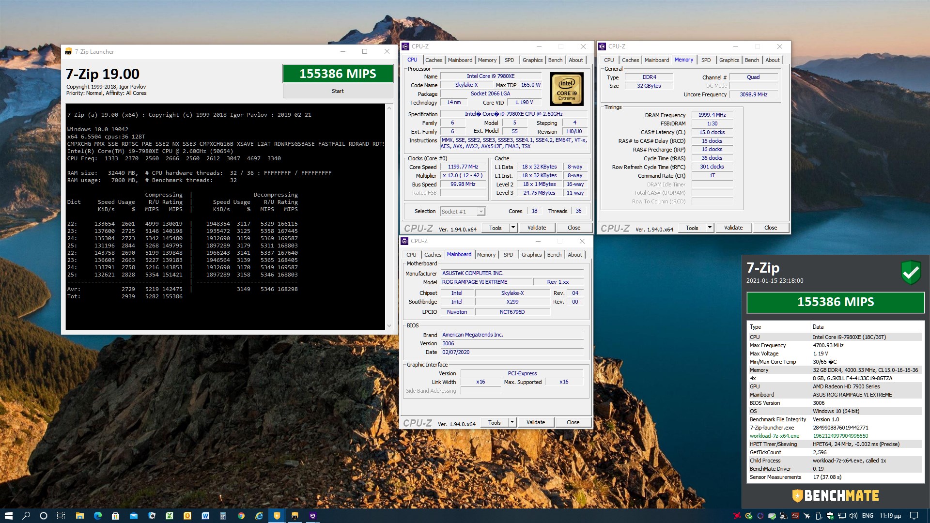Launch Google Chrome from the taskbar
The height and width of the screenshot is (523, 930).
click(241, 516)
